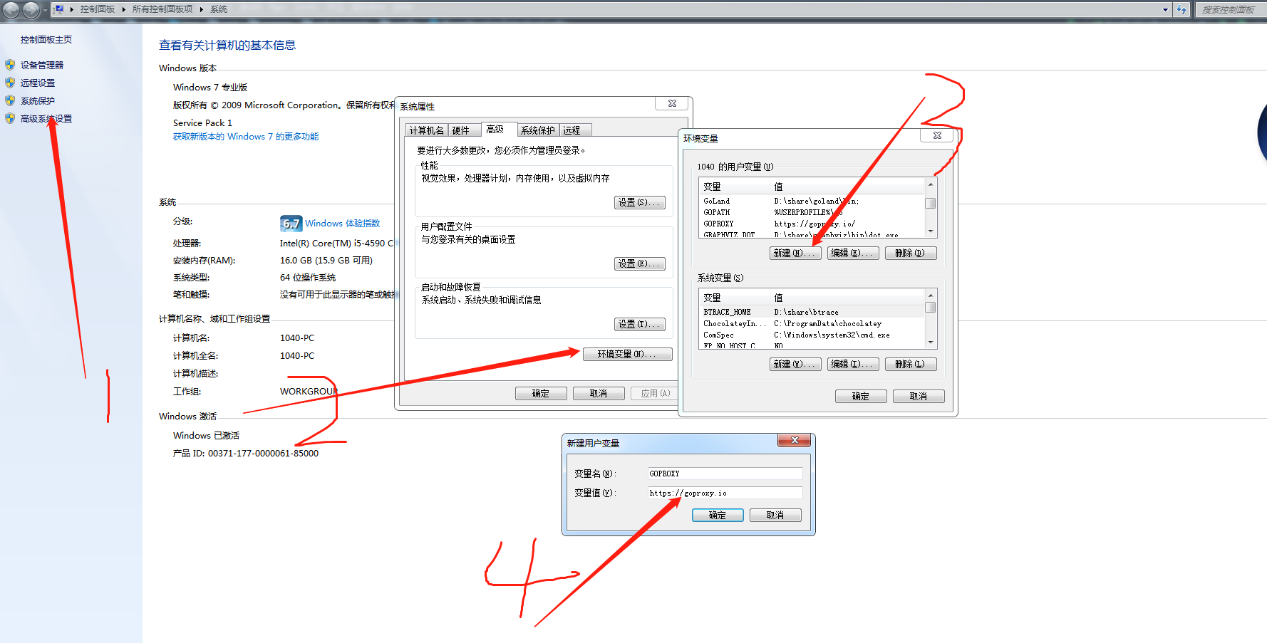This screenshot has width=1267, height=643.
Task: Click the back navigation arrow
Action: [x=10, y=10]
